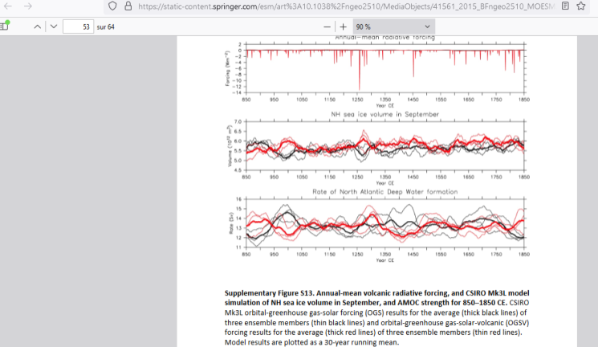Open reader view icon in address bar

tap(565, 6)
